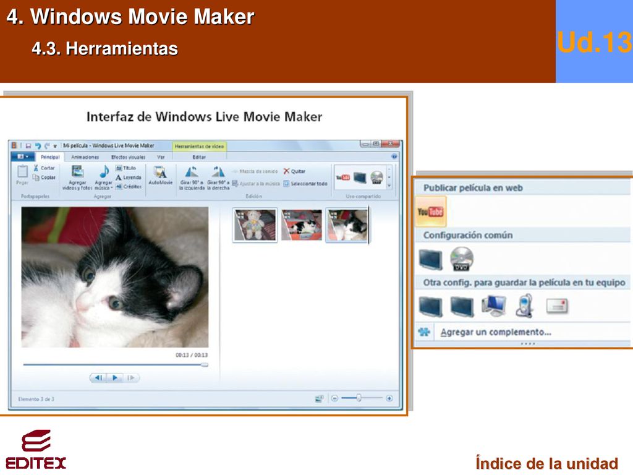This screenshot has height=475, width=633.
Task: Click the Movie Maker app icon in the title bar
Action: point(14,145)
